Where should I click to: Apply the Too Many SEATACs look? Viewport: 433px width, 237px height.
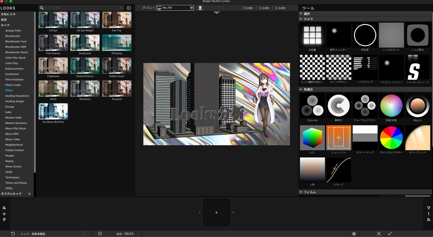[x=53, y=111]
